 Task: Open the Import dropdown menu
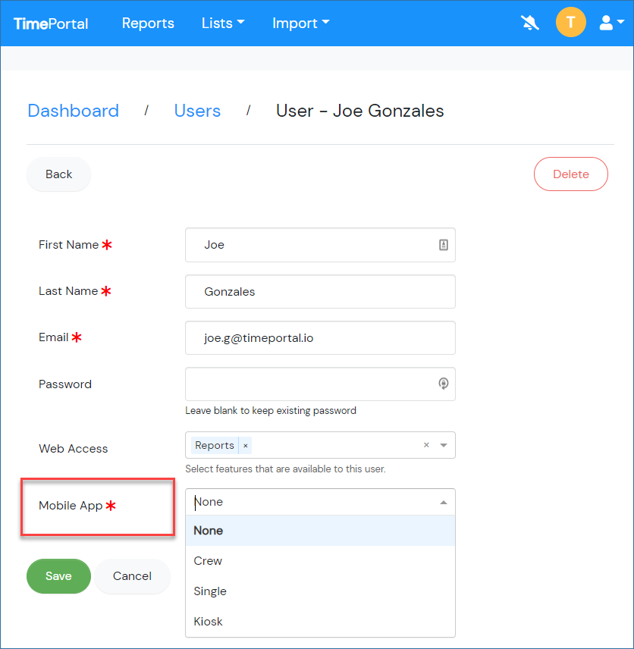300,24
